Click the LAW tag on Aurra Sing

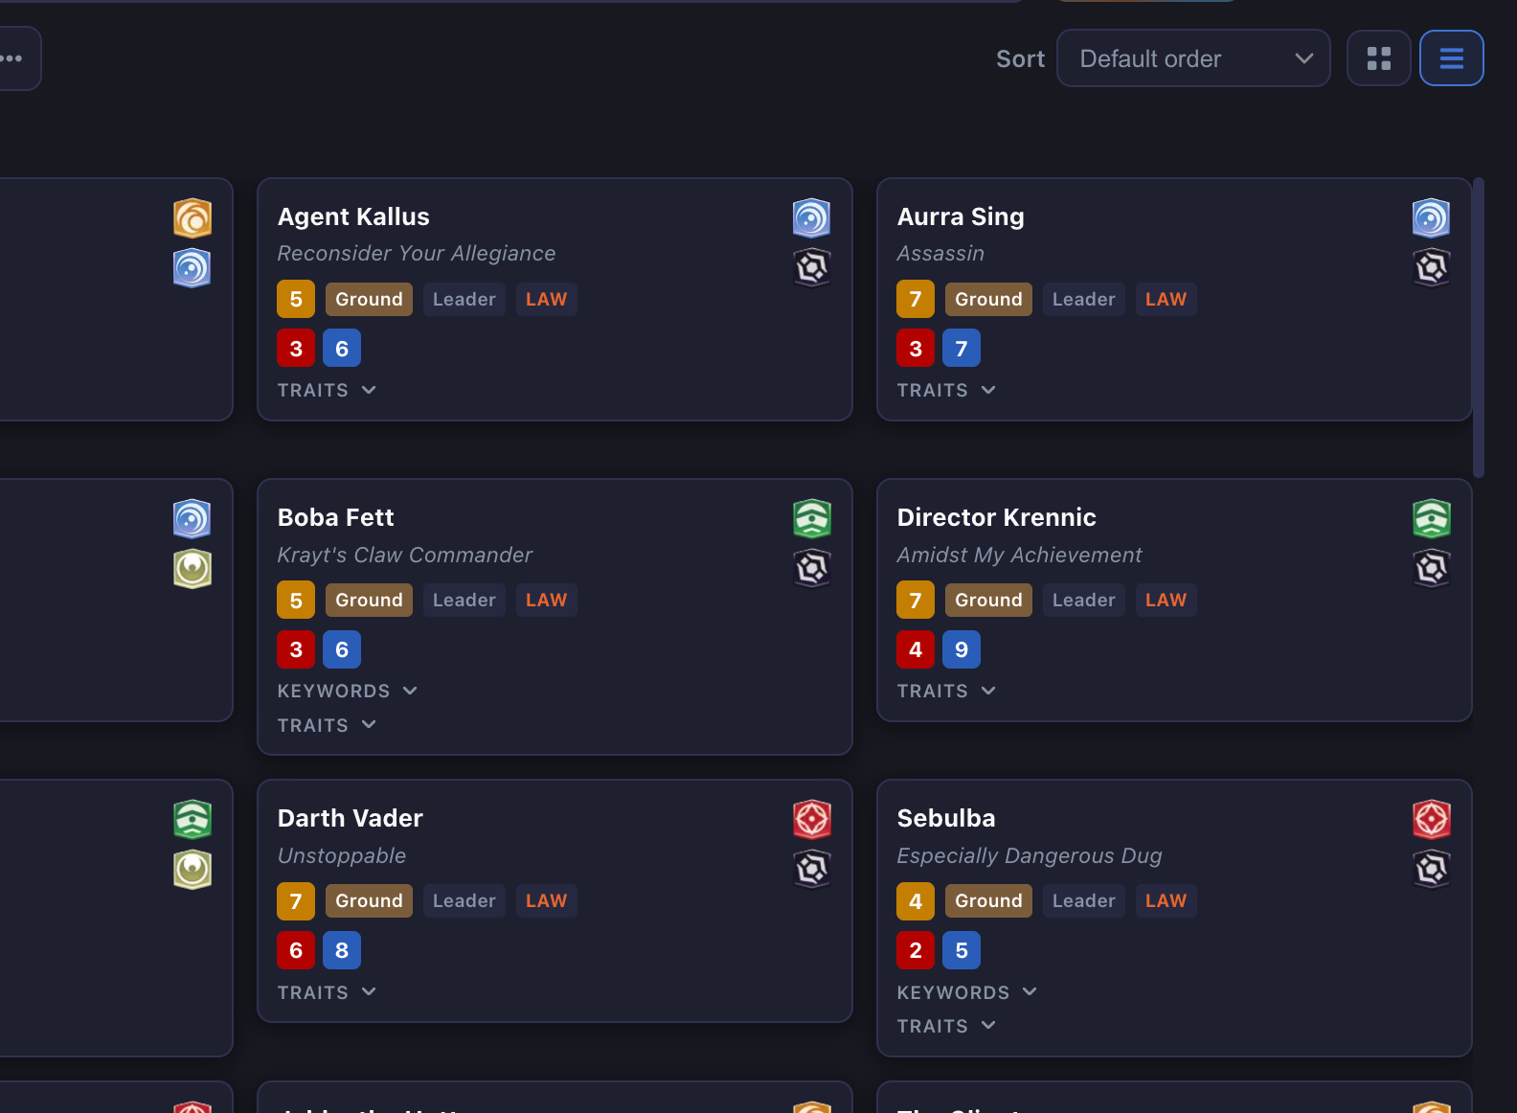click(x=1166, y=300)
